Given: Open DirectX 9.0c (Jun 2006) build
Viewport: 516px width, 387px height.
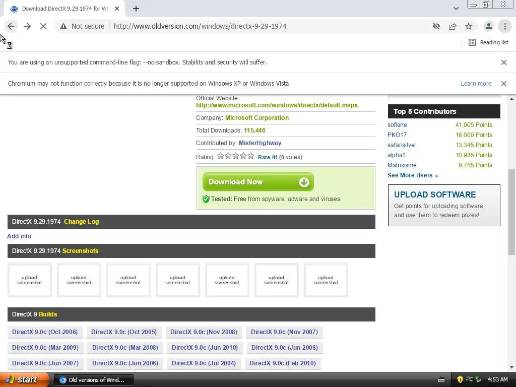Looking at the screenshot, I should [x=125, y=363].
